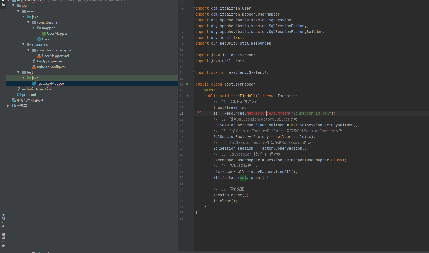
Task: Click the mybatisDemo1.iml file icon
Action: click(19, 89)
